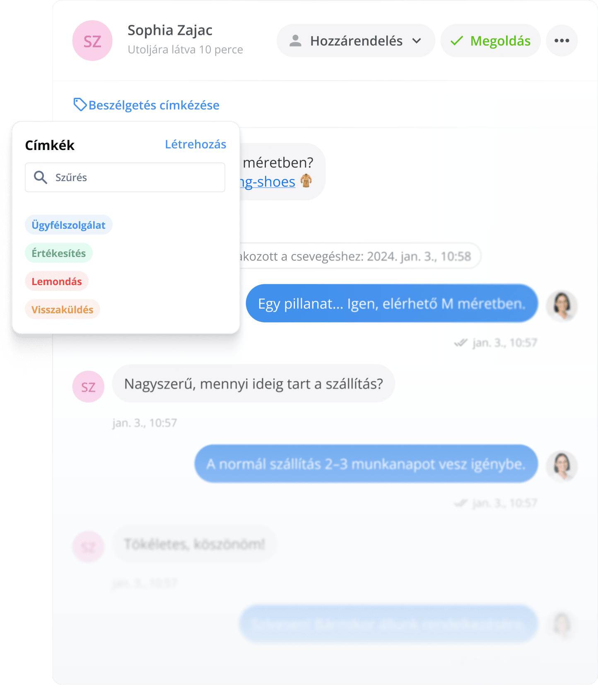Expand the Hozzárendelés dropdown chevron
This screenshot has width=598, height=685.
click(417, 41)
